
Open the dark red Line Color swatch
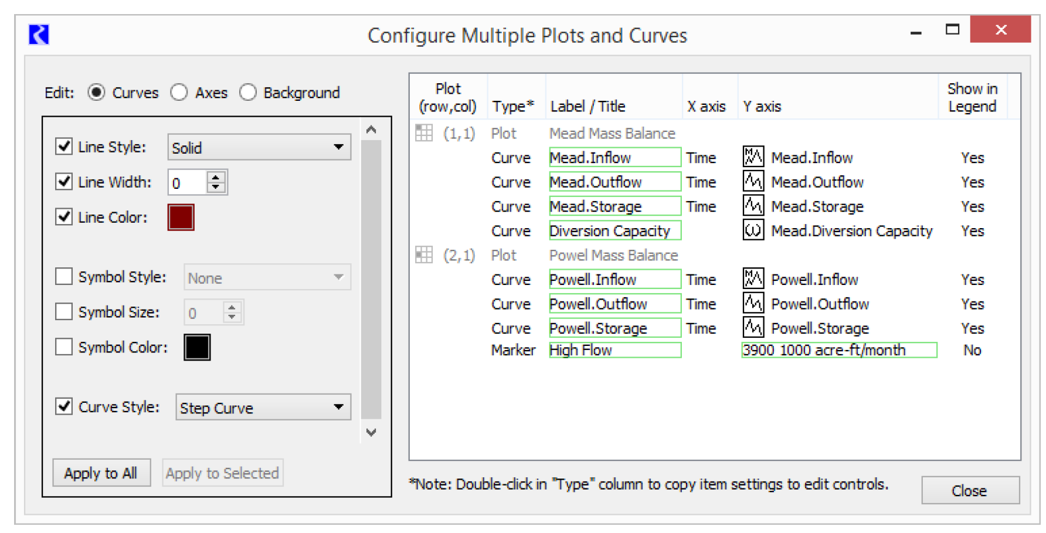coord(181,218)
